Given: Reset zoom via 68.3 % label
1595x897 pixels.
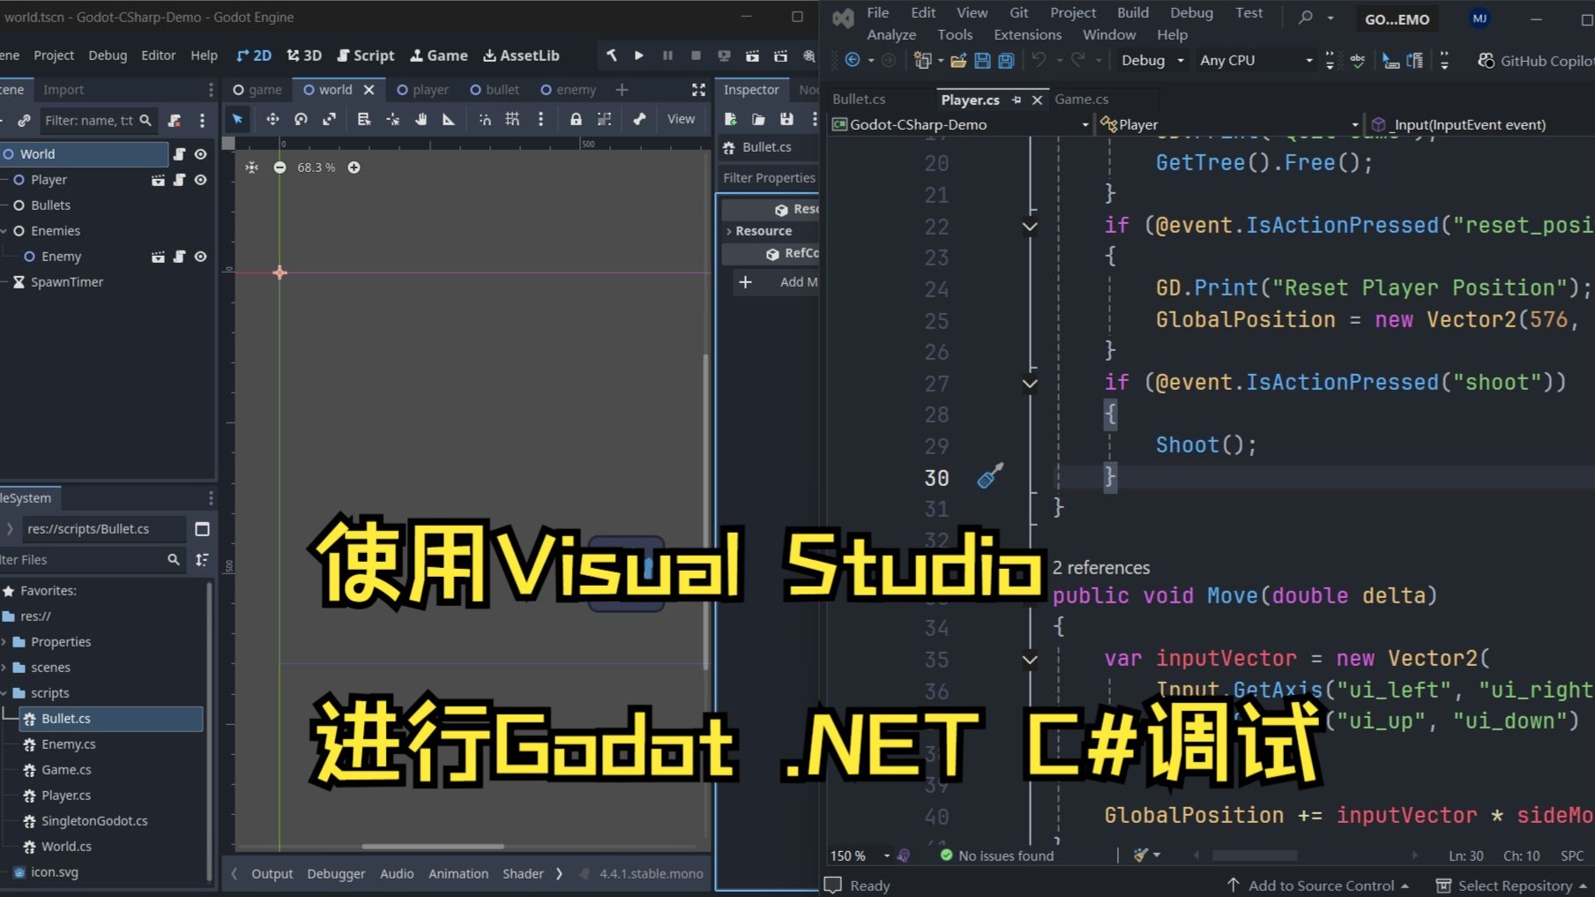Looking at the screenshot, I should point(317,168).
